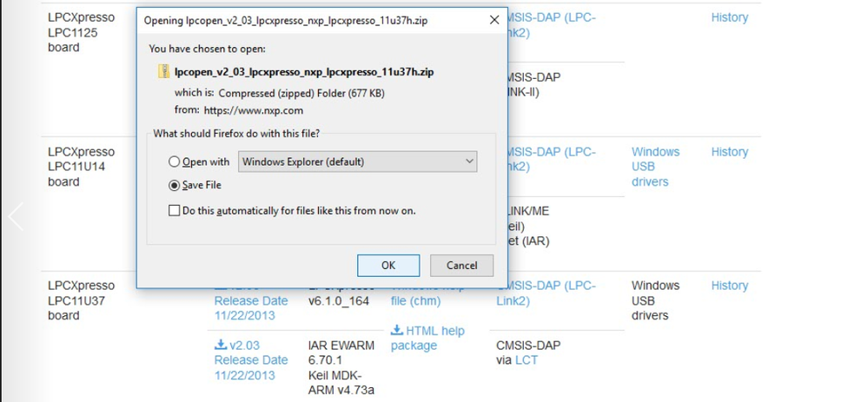The width and height of the screenshot is (868, 402).
Task: Click OK to confirm the download
Action: (388, 266)
